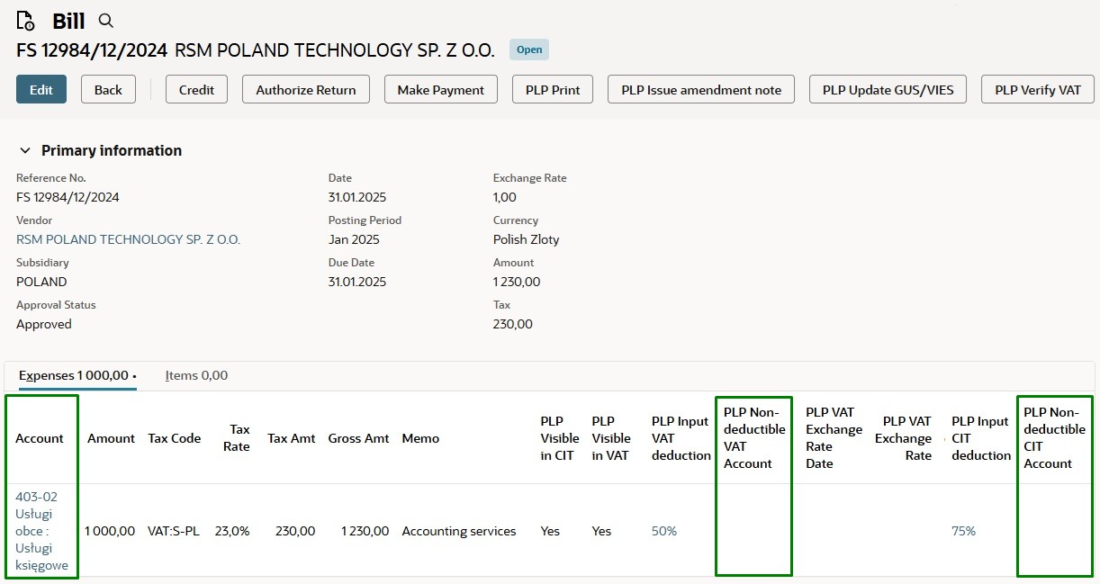The image size is (1100, 584).
Task: Click the Open status badge
Action: point(529,49)
